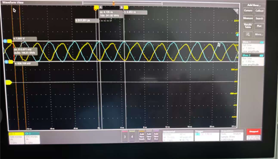Click Add New Bus button
This screenshot has width=278, height=159.
(156, 136)
